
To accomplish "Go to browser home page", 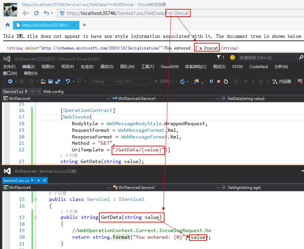I will coord(8,25).
